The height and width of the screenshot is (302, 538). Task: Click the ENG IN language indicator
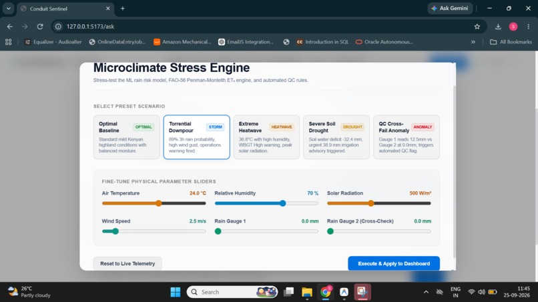455,292
